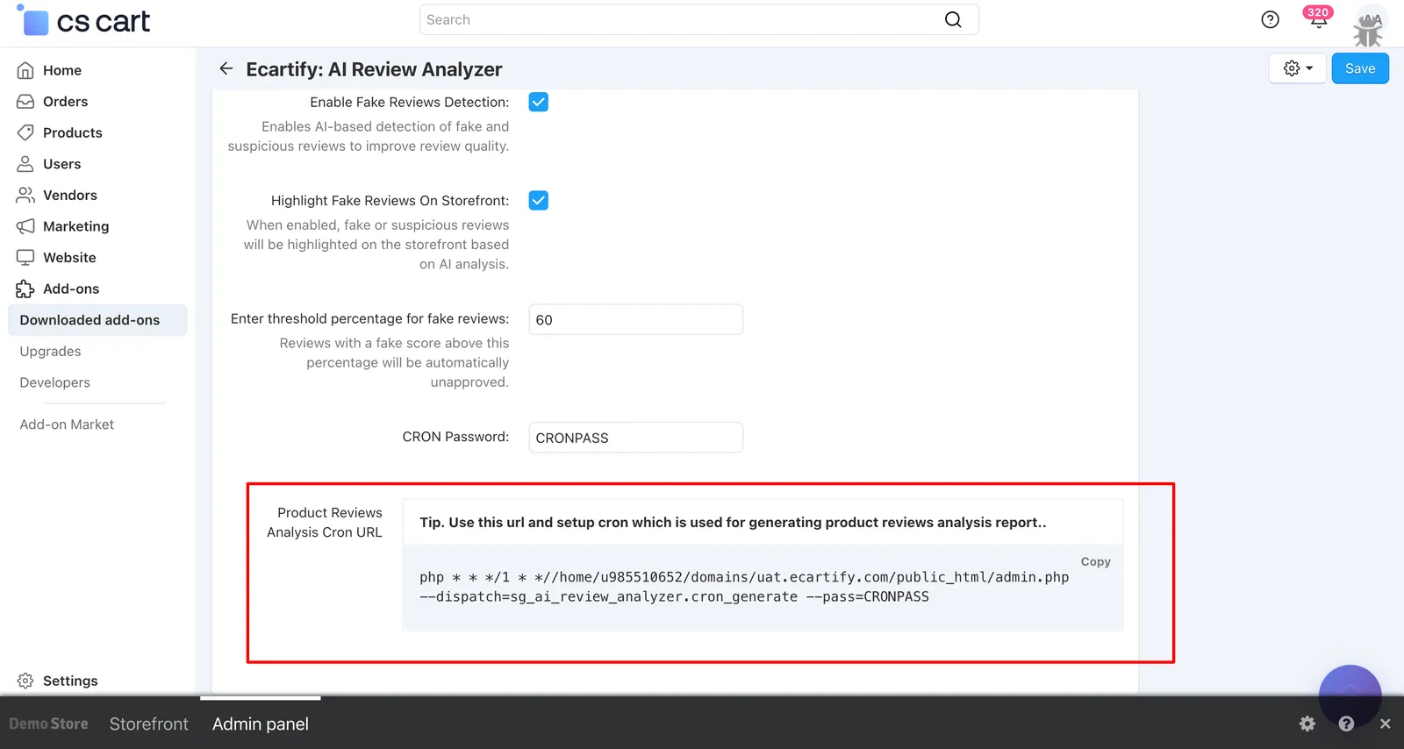Click the 'Tip. Use this url' text

coord(733,523)
